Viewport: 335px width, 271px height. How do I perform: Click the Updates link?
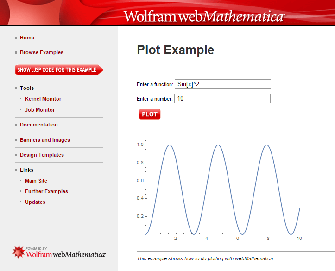tap(35, 202)
